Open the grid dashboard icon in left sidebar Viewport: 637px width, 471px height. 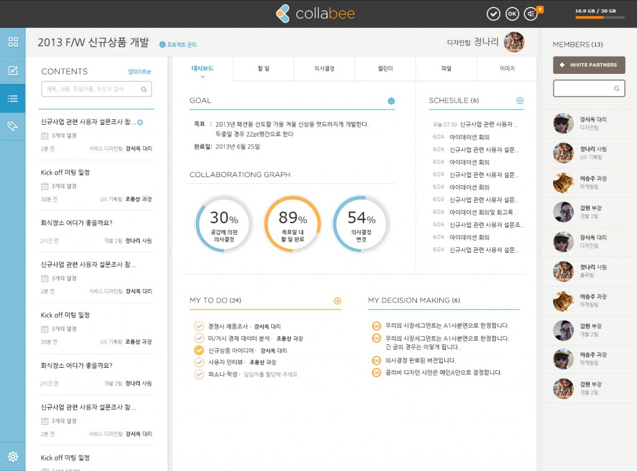12,42
